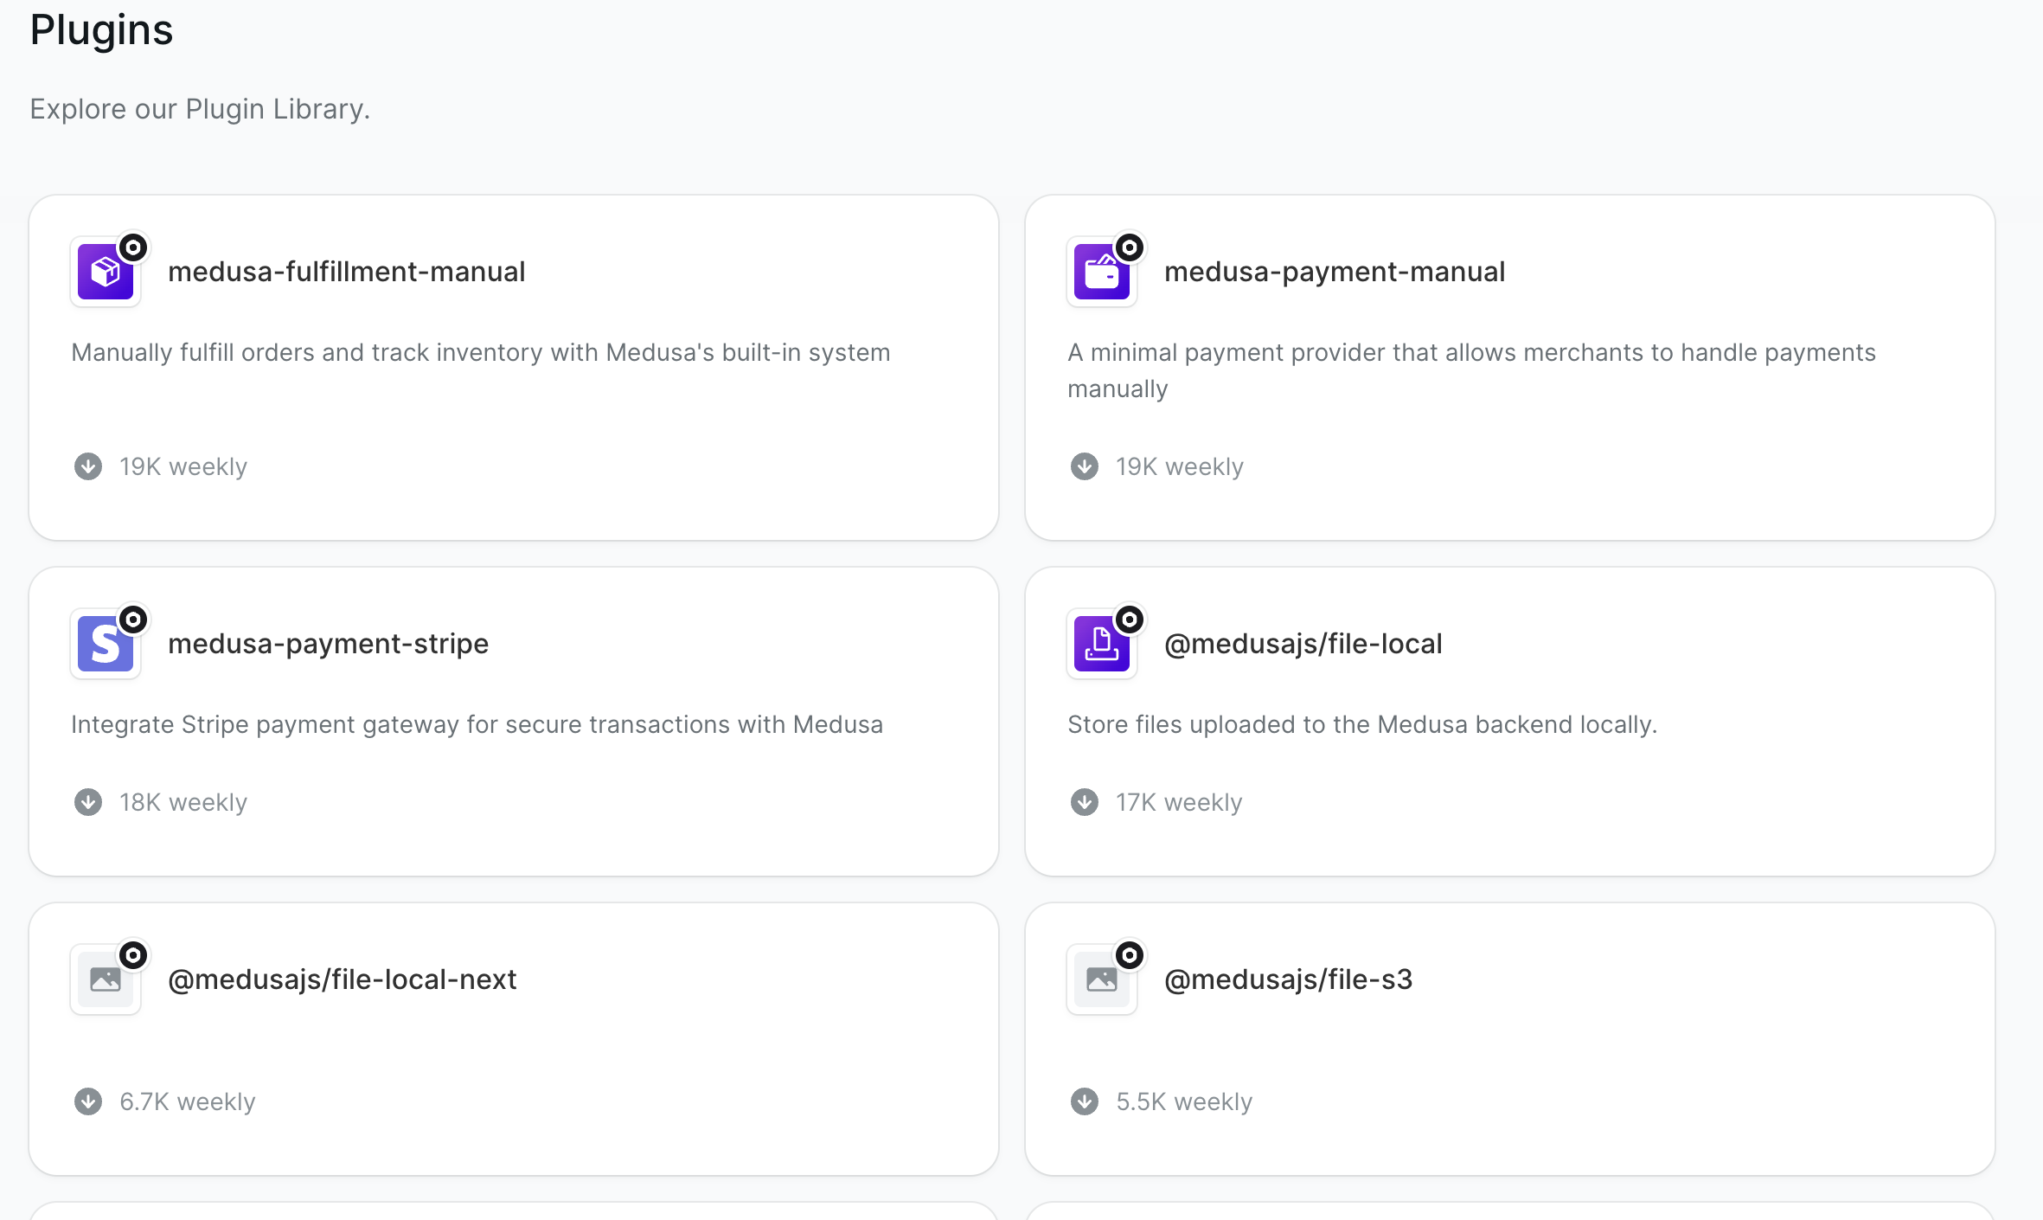Click the @medusajs/file-local upload icon
Image resolution: width=2043 pixels, height=1220 pixels.
pos(1102,644)
